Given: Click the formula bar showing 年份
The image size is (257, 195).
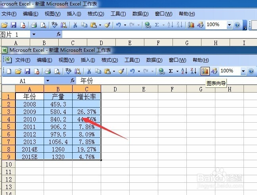Looking at the screenshot, I should click(166, 81).
